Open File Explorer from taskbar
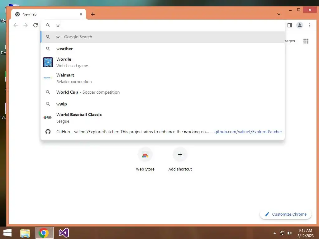 (25, 233)
